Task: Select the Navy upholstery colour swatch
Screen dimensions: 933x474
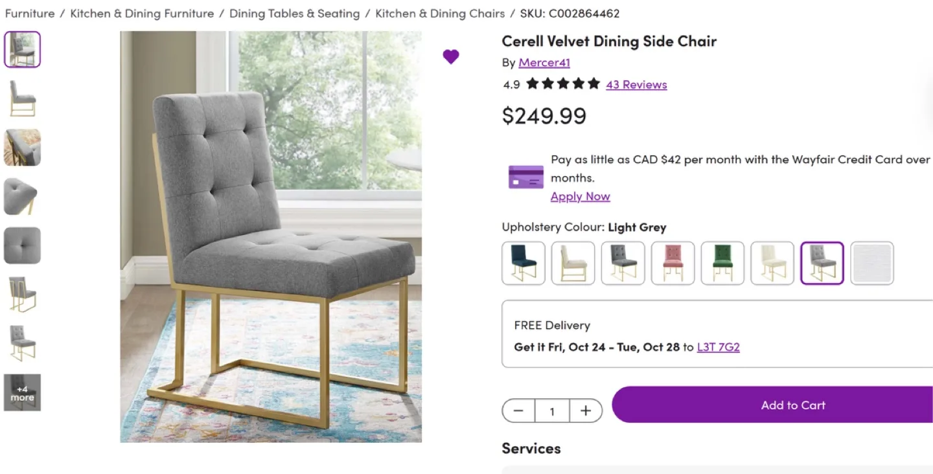Action: click(x=523, y=263)
